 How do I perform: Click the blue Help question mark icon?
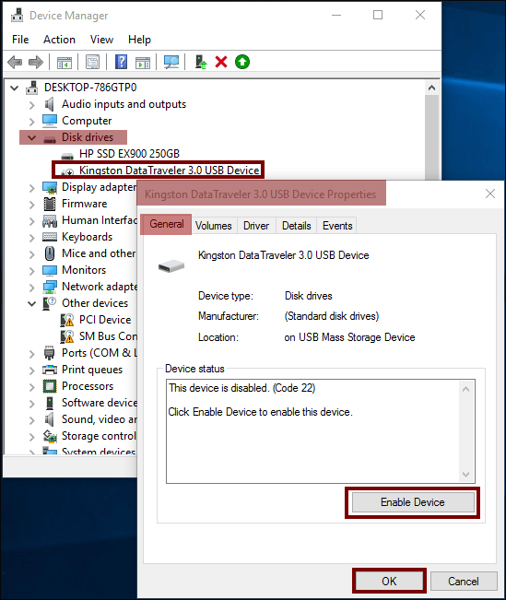[121, 62]
